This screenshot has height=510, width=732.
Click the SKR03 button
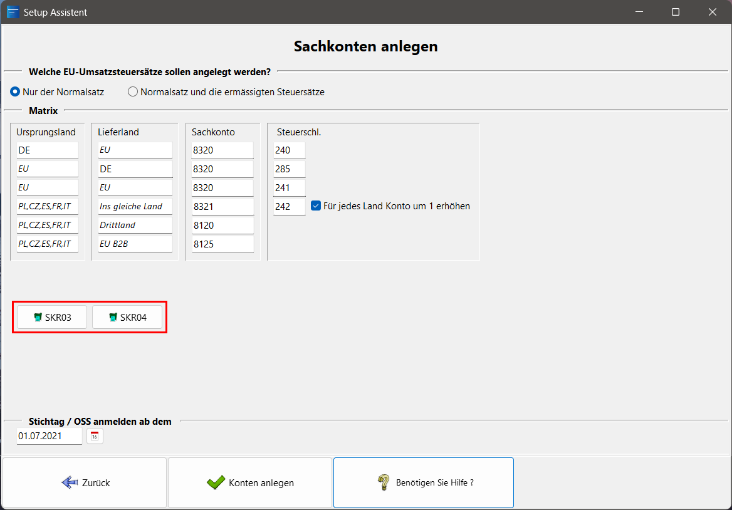(52, 318)
